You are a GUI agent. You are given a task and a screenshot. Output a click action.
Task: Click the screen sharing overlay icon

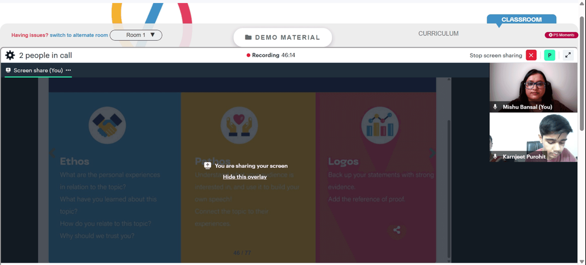(208, 165)
